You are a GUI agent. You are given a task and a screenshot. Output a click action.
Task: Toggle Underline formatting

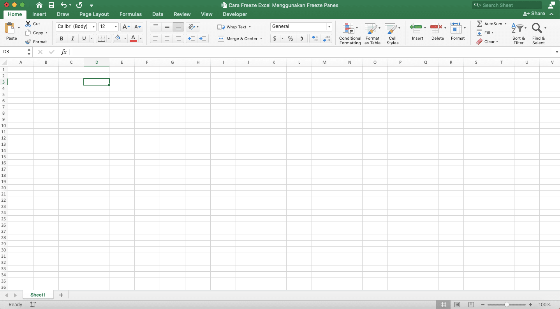(84, 38)
